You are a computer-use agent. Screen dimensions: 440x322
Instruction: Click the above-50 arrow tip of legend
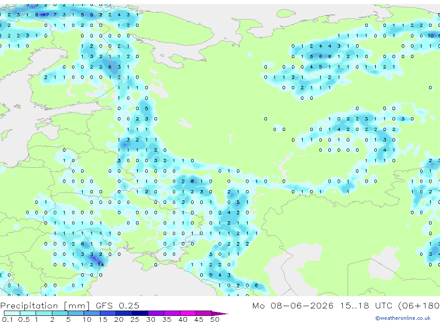pos(220,313)
